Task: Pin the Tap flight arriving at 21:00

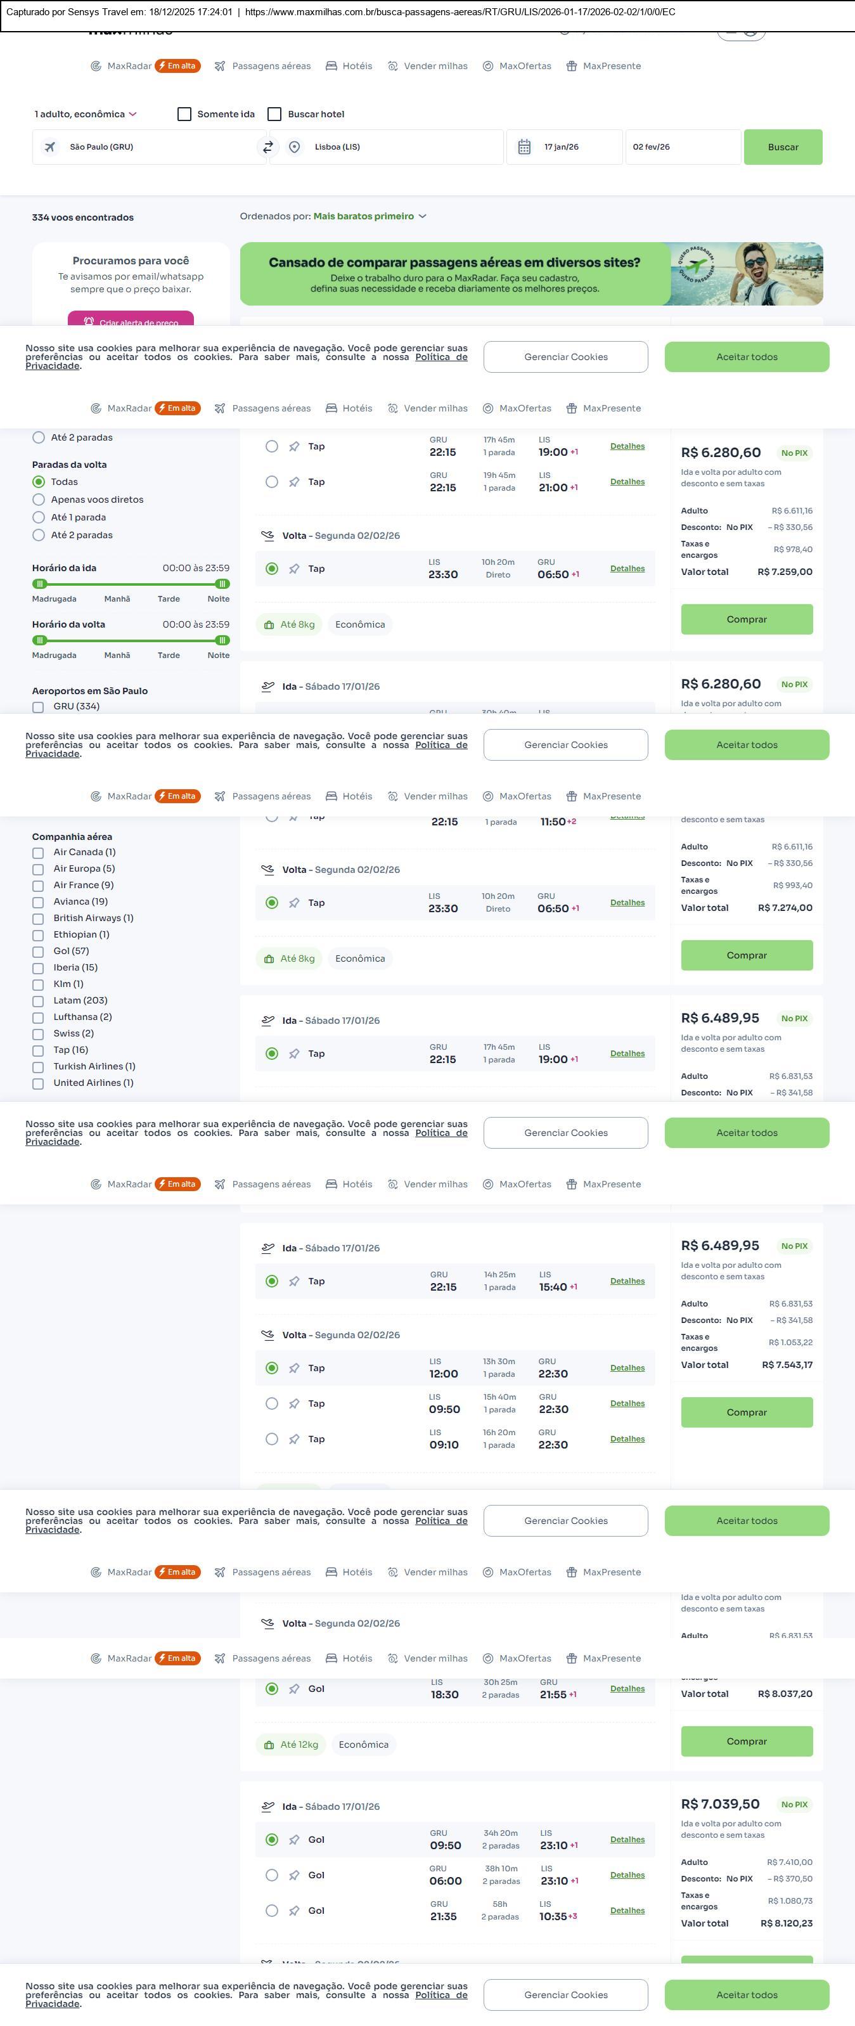Action: click(x=294, y=482)
